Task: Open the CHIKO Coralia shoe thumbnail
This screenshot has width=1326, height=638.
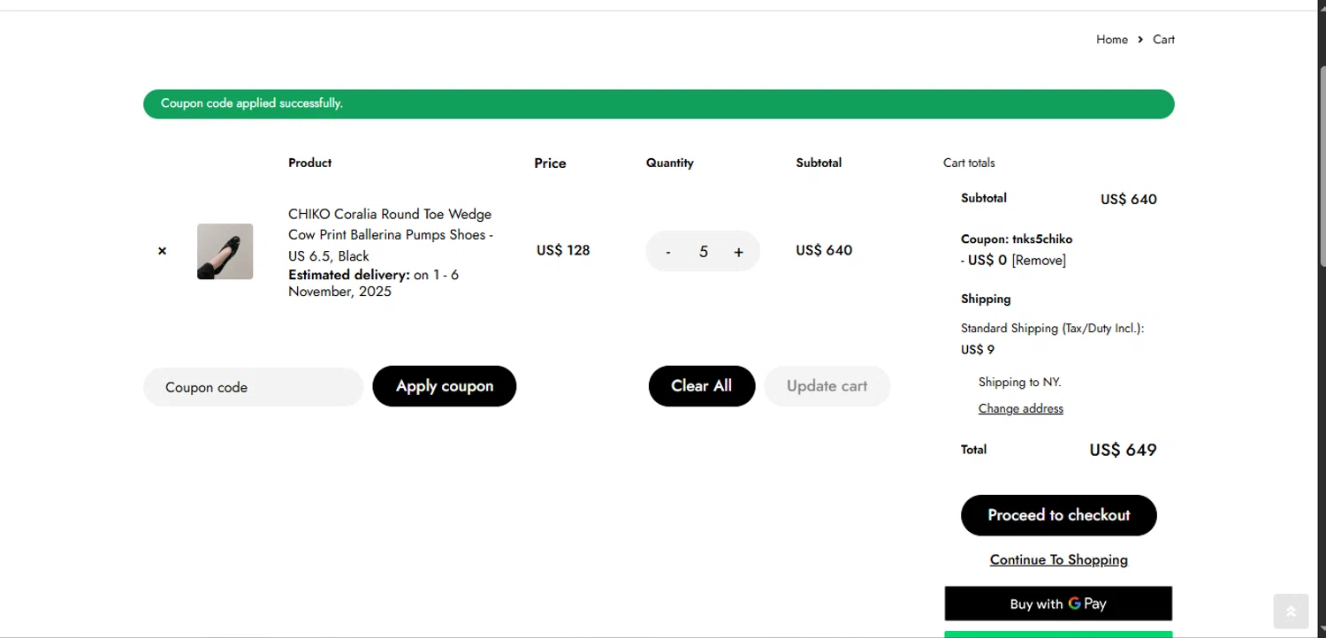Action: [225, 252]
